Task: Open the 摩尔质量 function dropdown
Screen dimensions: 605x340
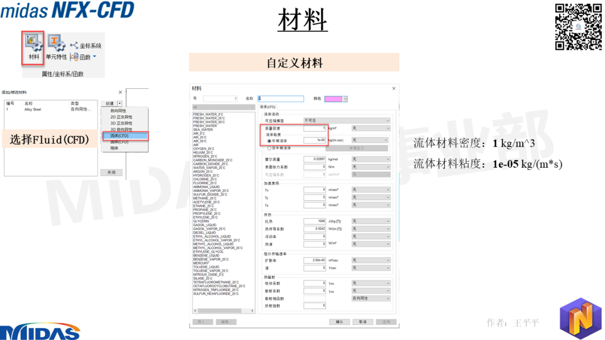Action: 371,159
